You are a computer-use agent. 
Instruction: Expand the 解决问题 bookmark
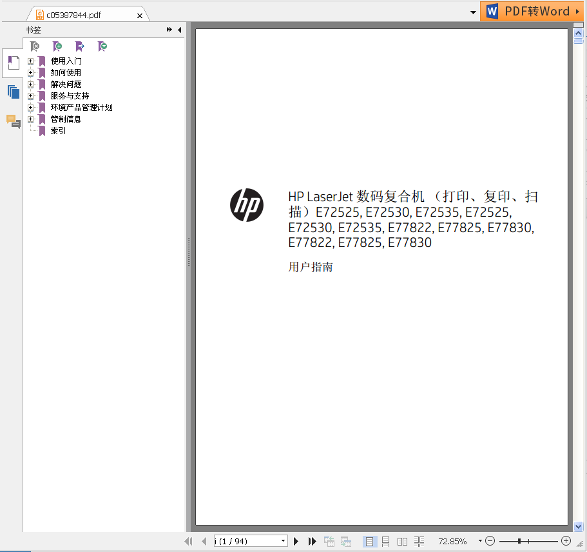point(31,84)
